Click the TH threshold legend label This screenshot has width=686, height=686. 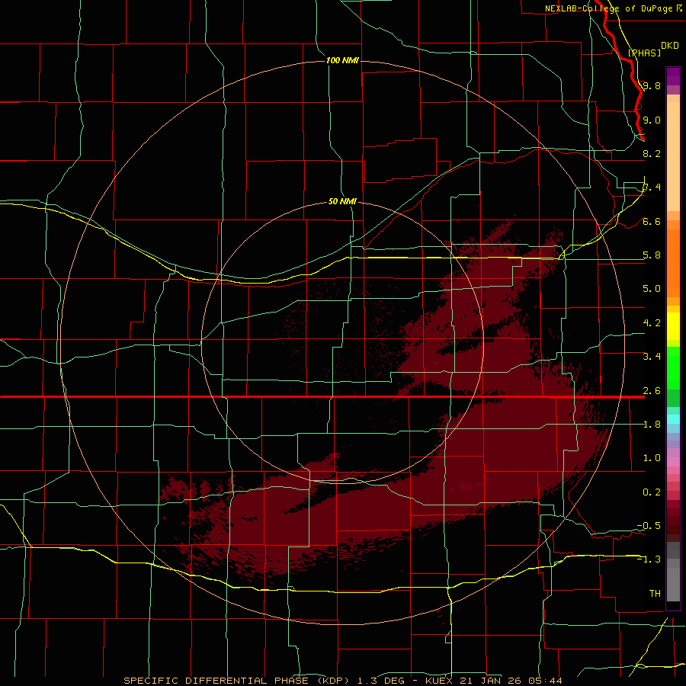click(655, 594)
